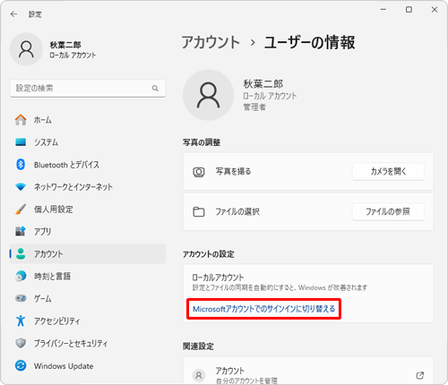
Task: Click ユーザーの情報 page title
Action: (x=310, y=42)
